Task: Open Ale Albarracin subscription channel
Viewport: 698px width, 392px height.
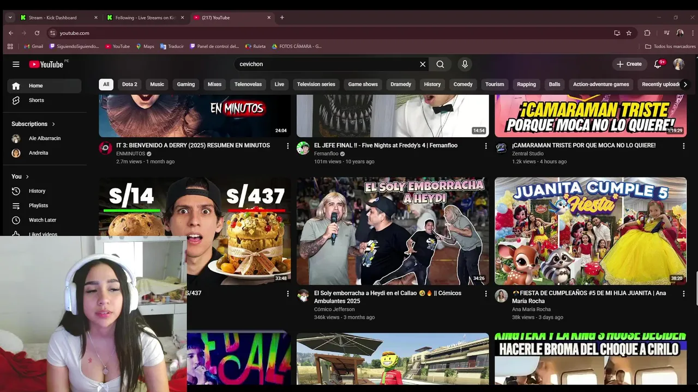Action: (44, 138)
